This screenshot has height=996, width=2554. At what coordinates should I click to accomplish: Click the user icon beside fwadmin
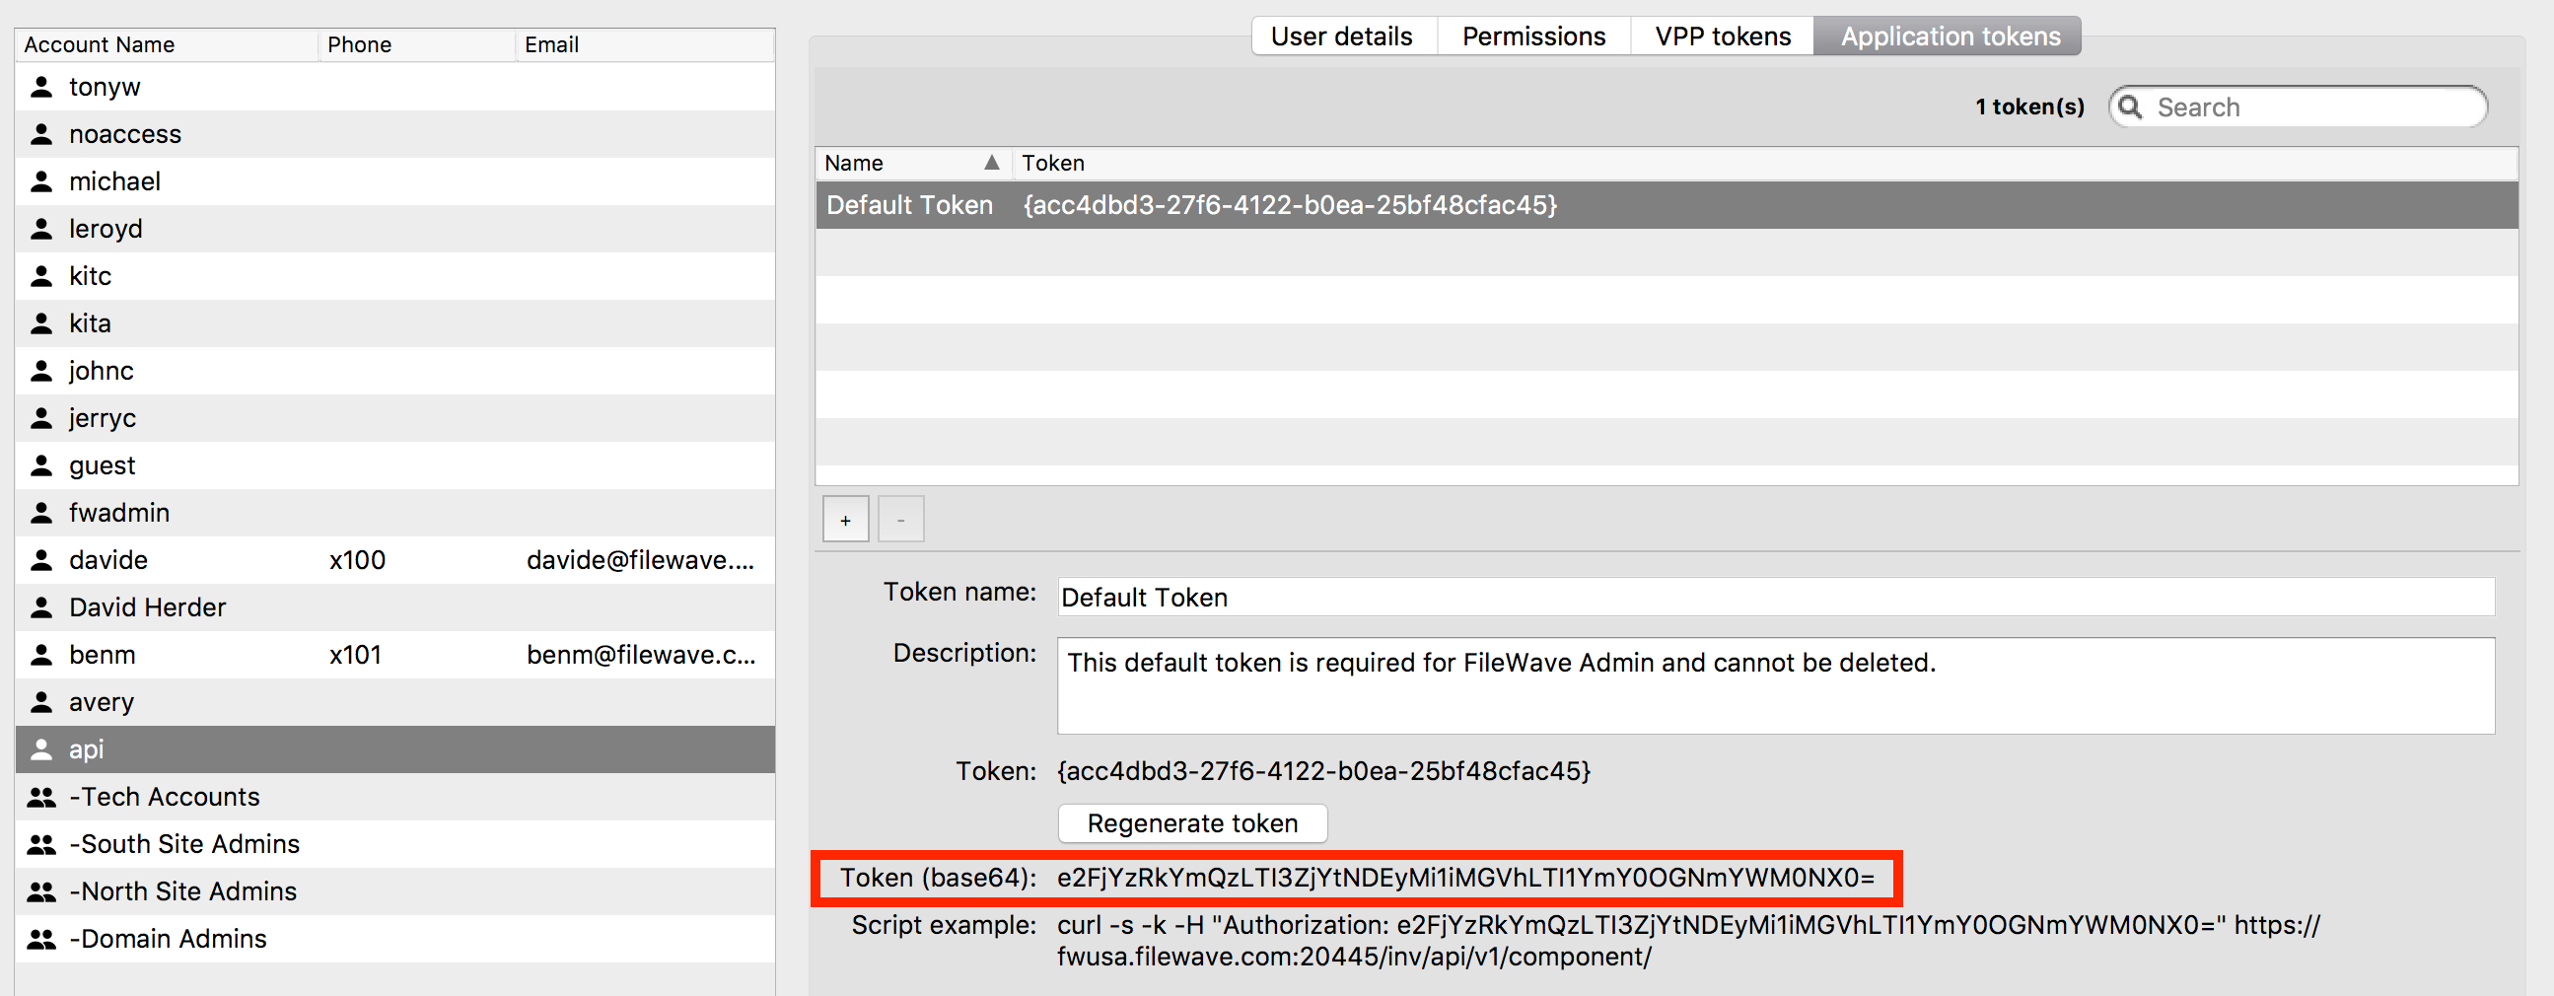41,513
